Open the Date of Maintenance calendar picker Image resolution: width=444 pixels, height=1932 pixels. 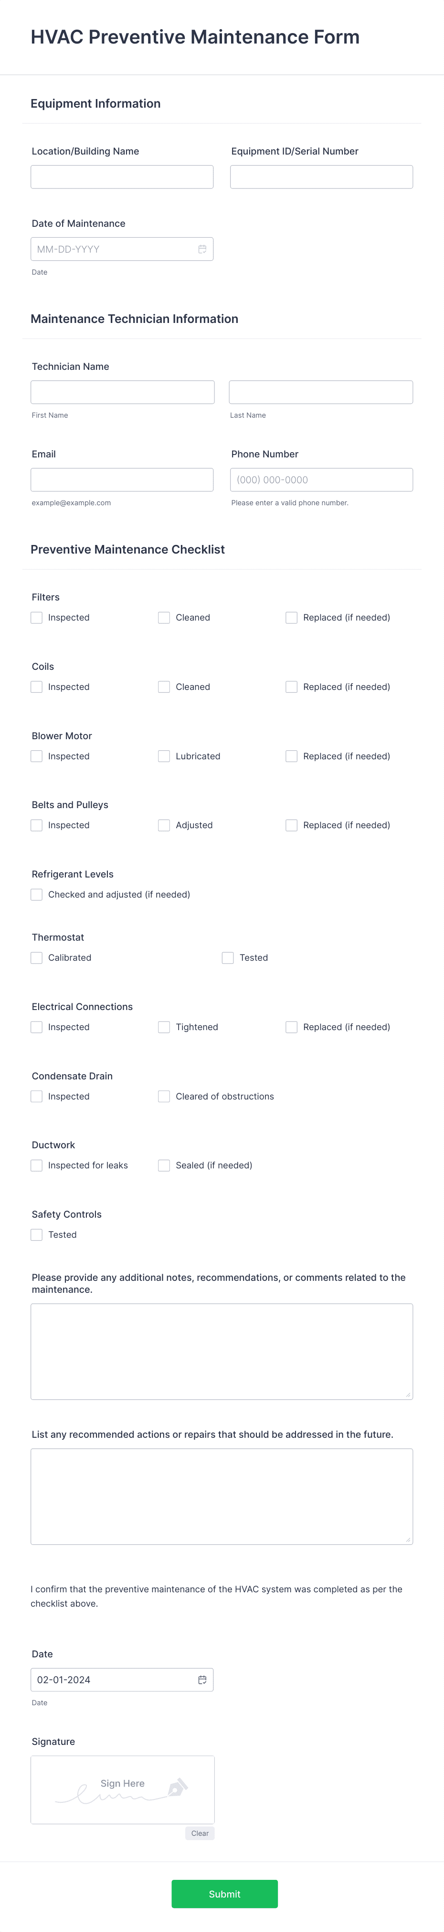(x=202, y=248)
